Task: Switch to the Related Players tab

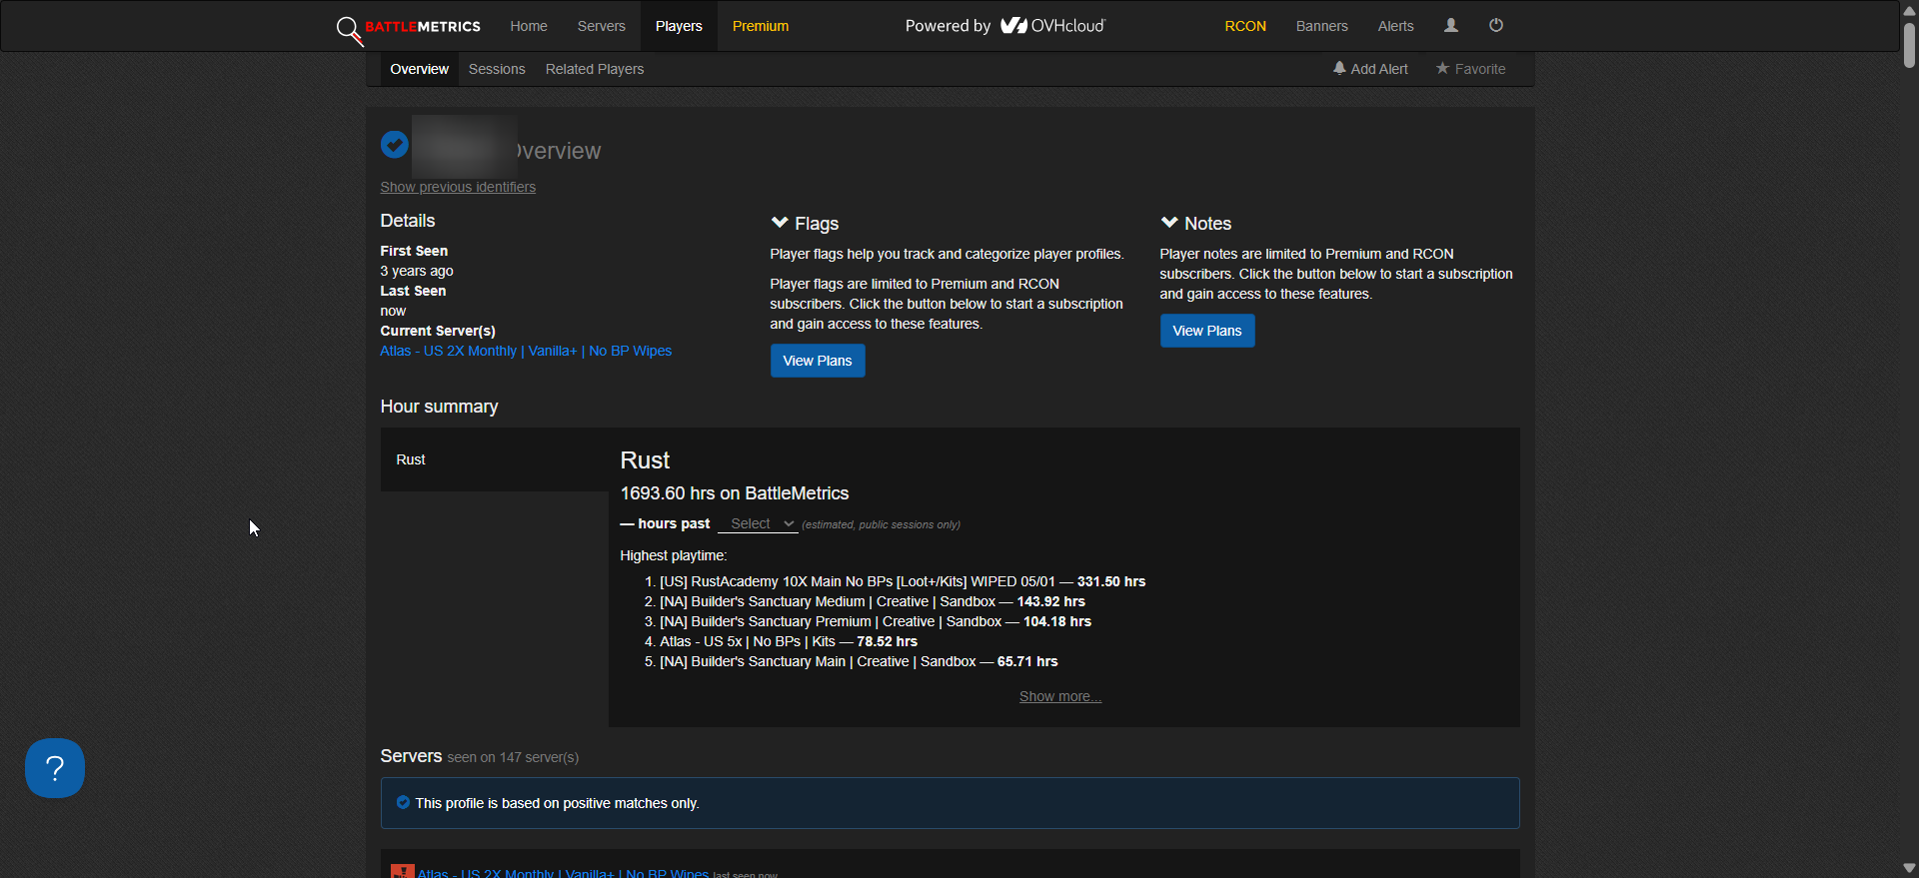Action: [595, 69]
